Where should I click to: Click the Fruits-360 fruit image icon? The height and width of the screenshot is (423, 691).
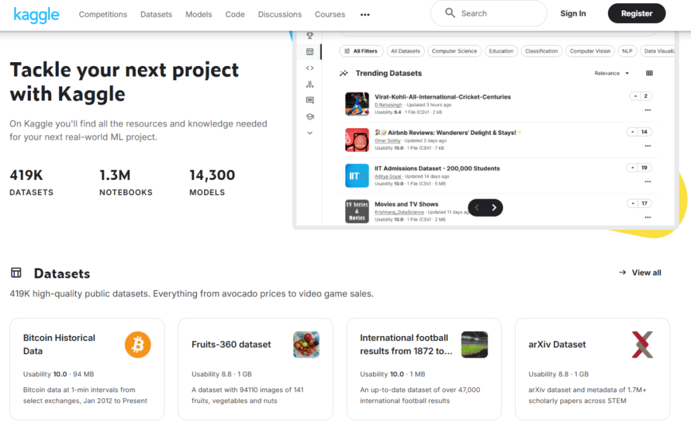[306, 344]
